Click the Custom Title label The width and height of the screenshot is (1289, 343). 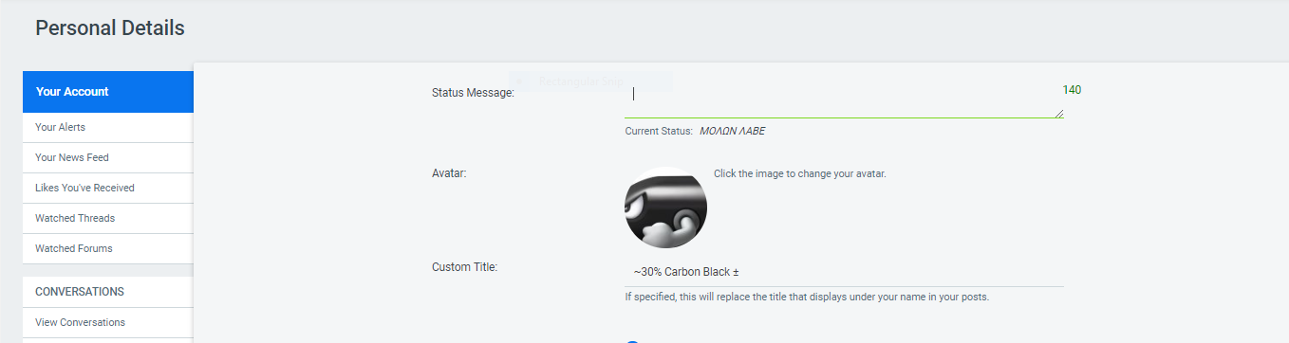point(464,266)
